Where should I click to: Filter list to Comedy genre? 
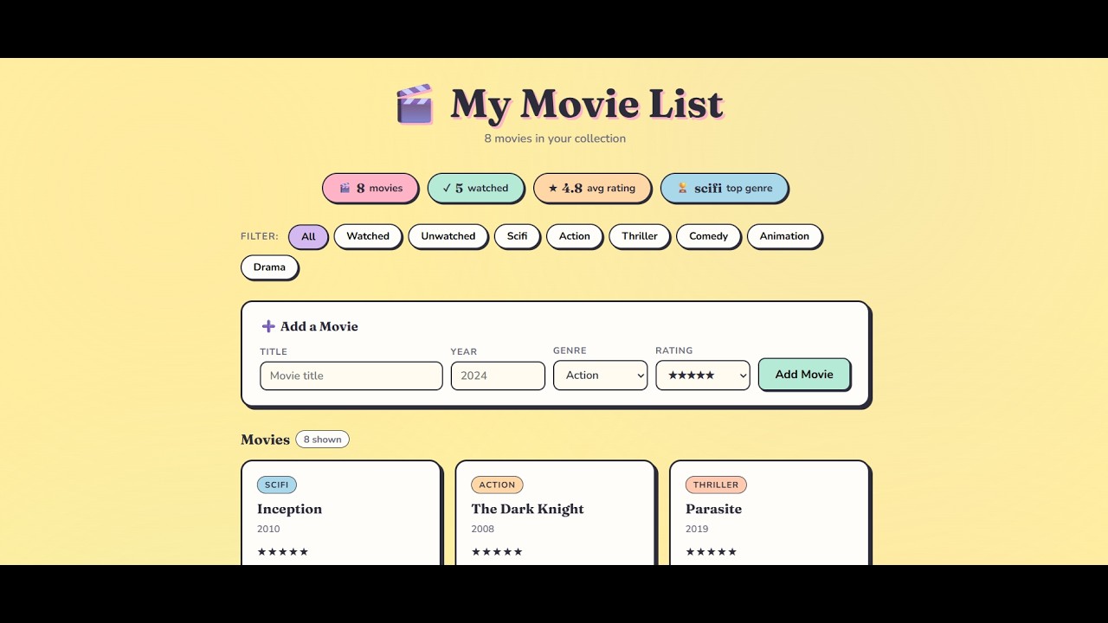[709, 236]
